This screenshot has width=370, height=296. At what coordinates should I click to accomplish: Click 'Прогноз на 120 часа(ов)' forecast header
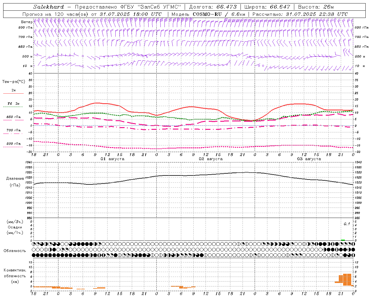(55, 14)
